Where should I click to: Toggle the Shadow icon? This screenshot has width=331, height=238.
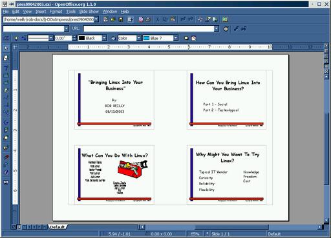[186, 38]
